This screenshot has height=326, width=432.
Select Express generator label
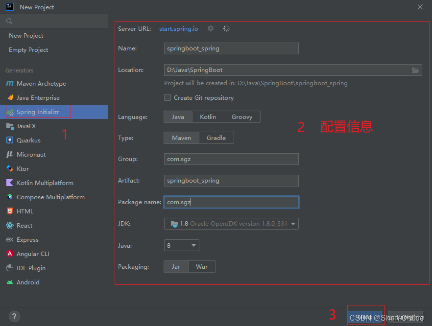pos(27,239)
